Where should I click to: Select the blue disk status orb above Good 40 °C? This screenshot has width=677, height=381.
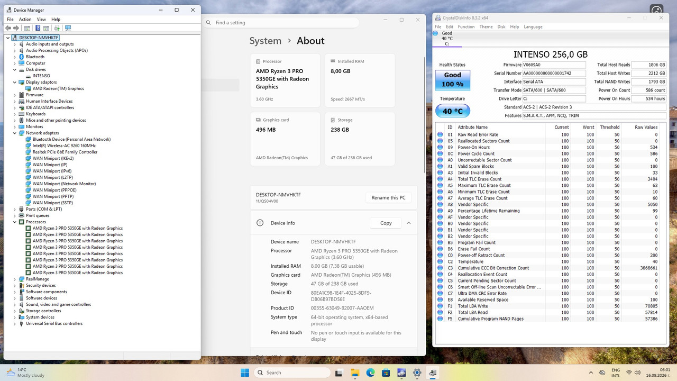click(x=435, y=33)
